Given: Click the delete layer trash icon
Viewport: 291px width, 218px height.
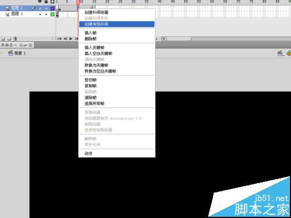Looking at the screenshot, I should [x=15, y=39].
